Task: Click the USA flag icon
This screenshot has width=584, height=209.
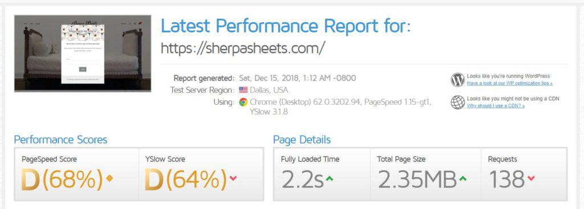Action: point(243,89)
